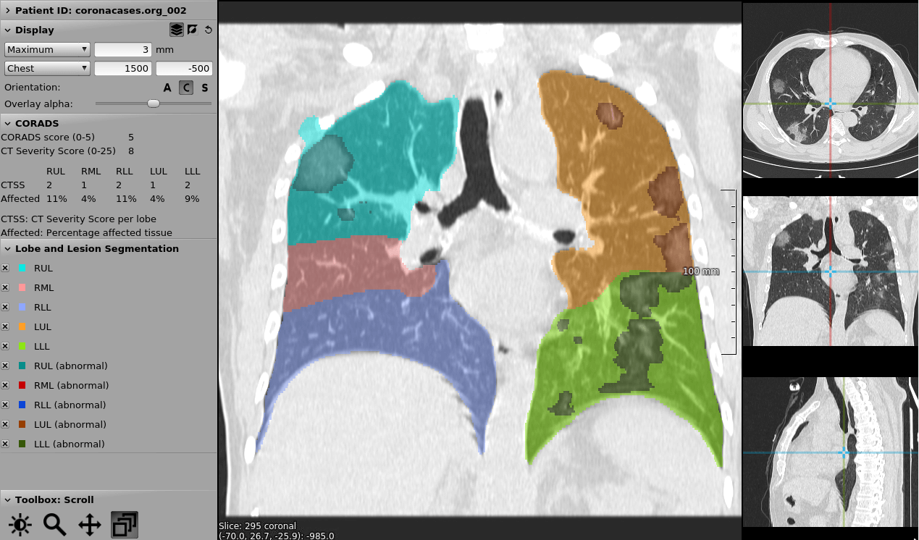Viewport: 919px width, 540px height.
Task: Collapse the Lobe and Lesion Segmentation section
Action: point(7,249)
